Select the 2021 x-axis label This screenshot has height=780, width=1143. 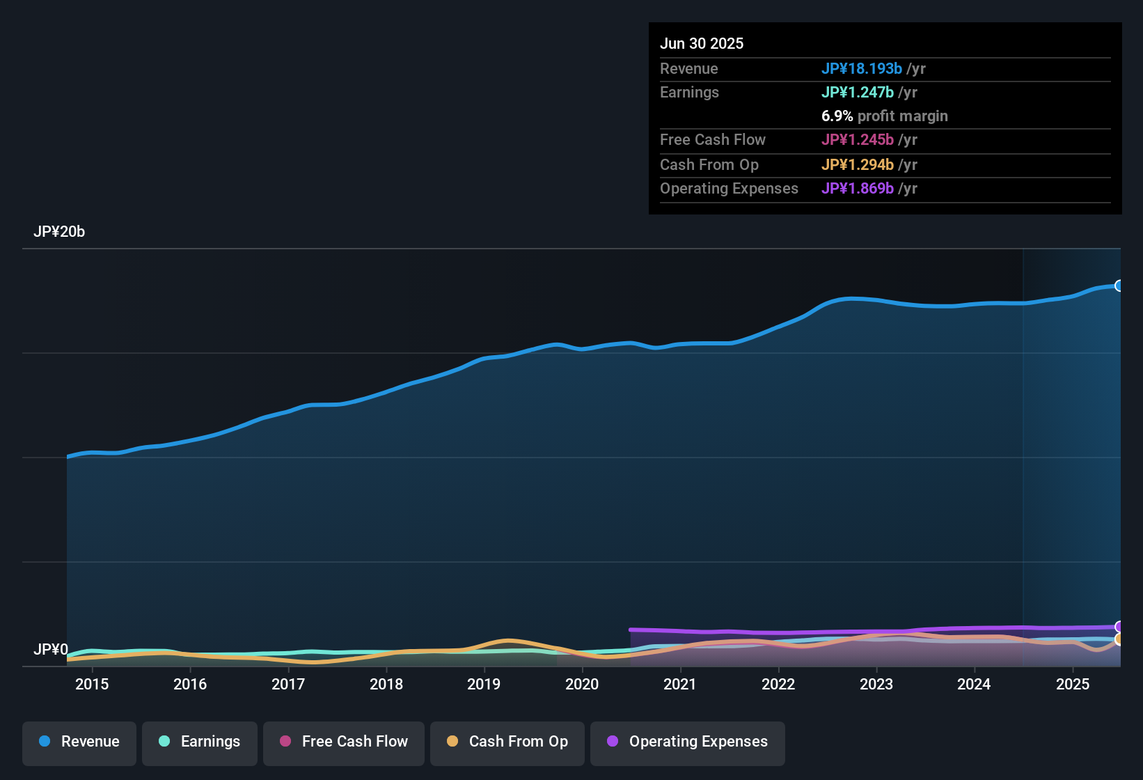[680, 684]
